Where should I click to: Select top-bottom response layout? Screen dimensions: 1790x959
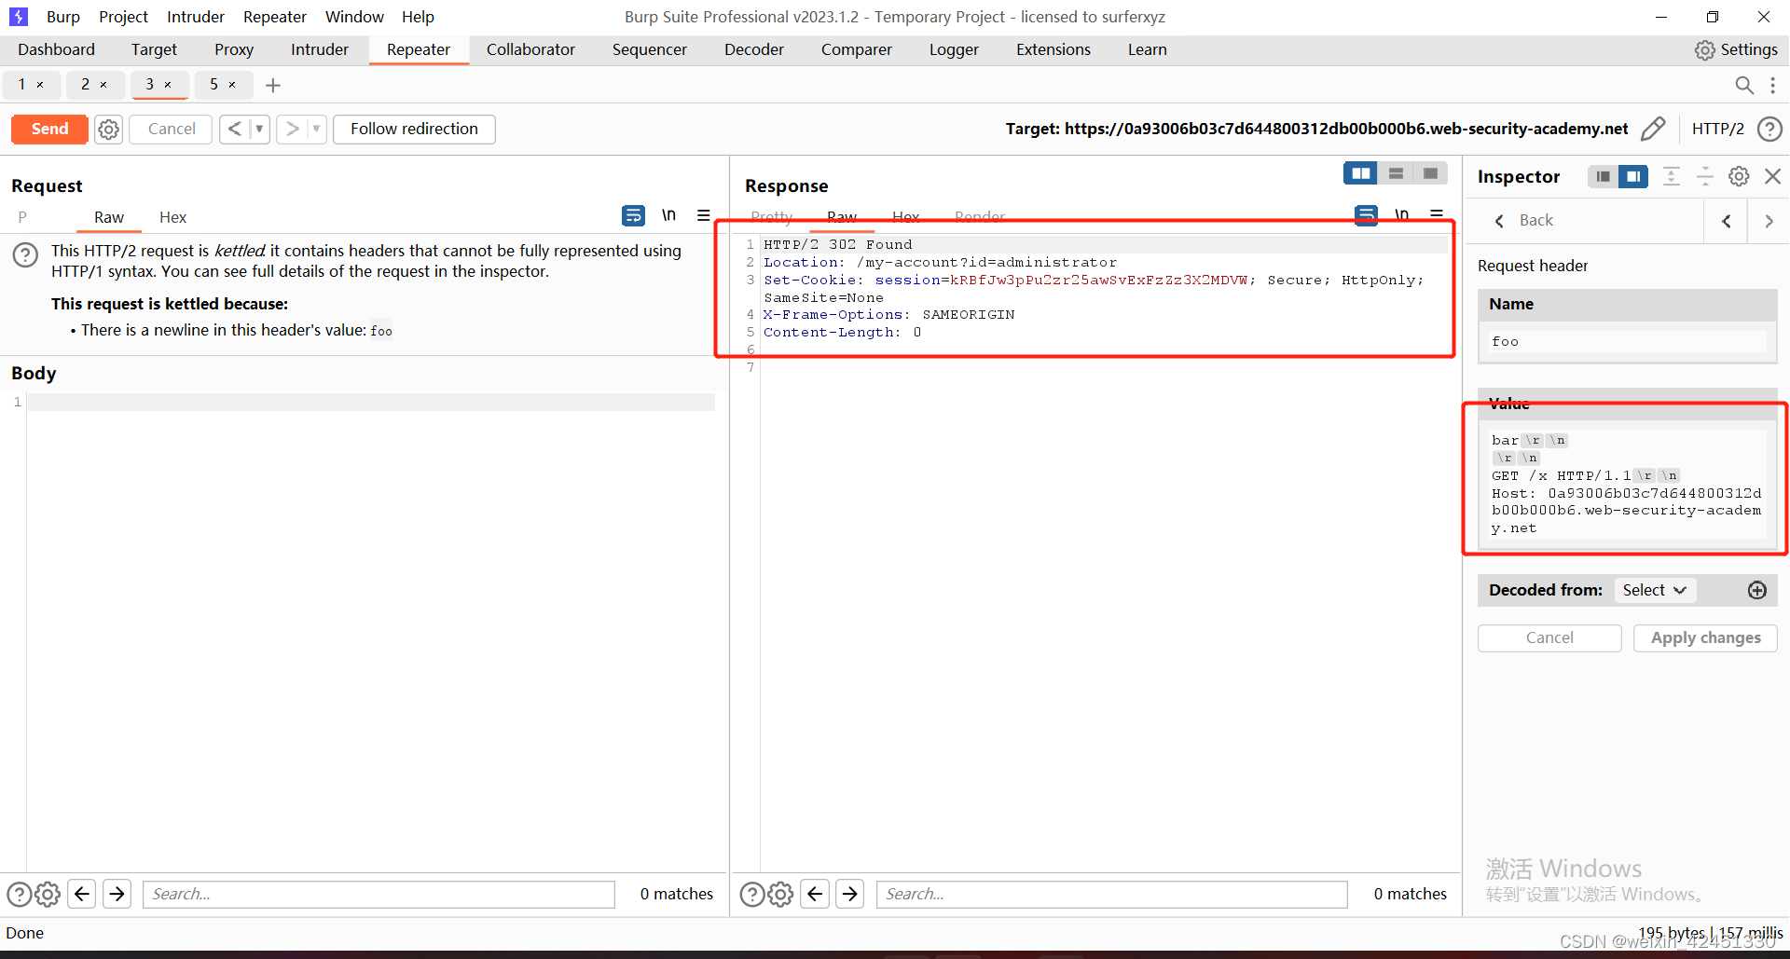[x=1396, y=173]
